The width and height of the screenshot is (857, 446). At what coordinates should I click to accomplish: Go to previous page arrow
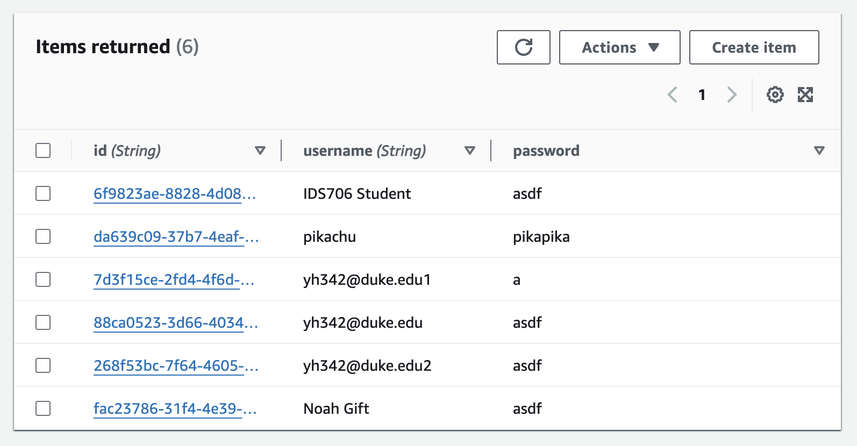click(x=672, y=95)
